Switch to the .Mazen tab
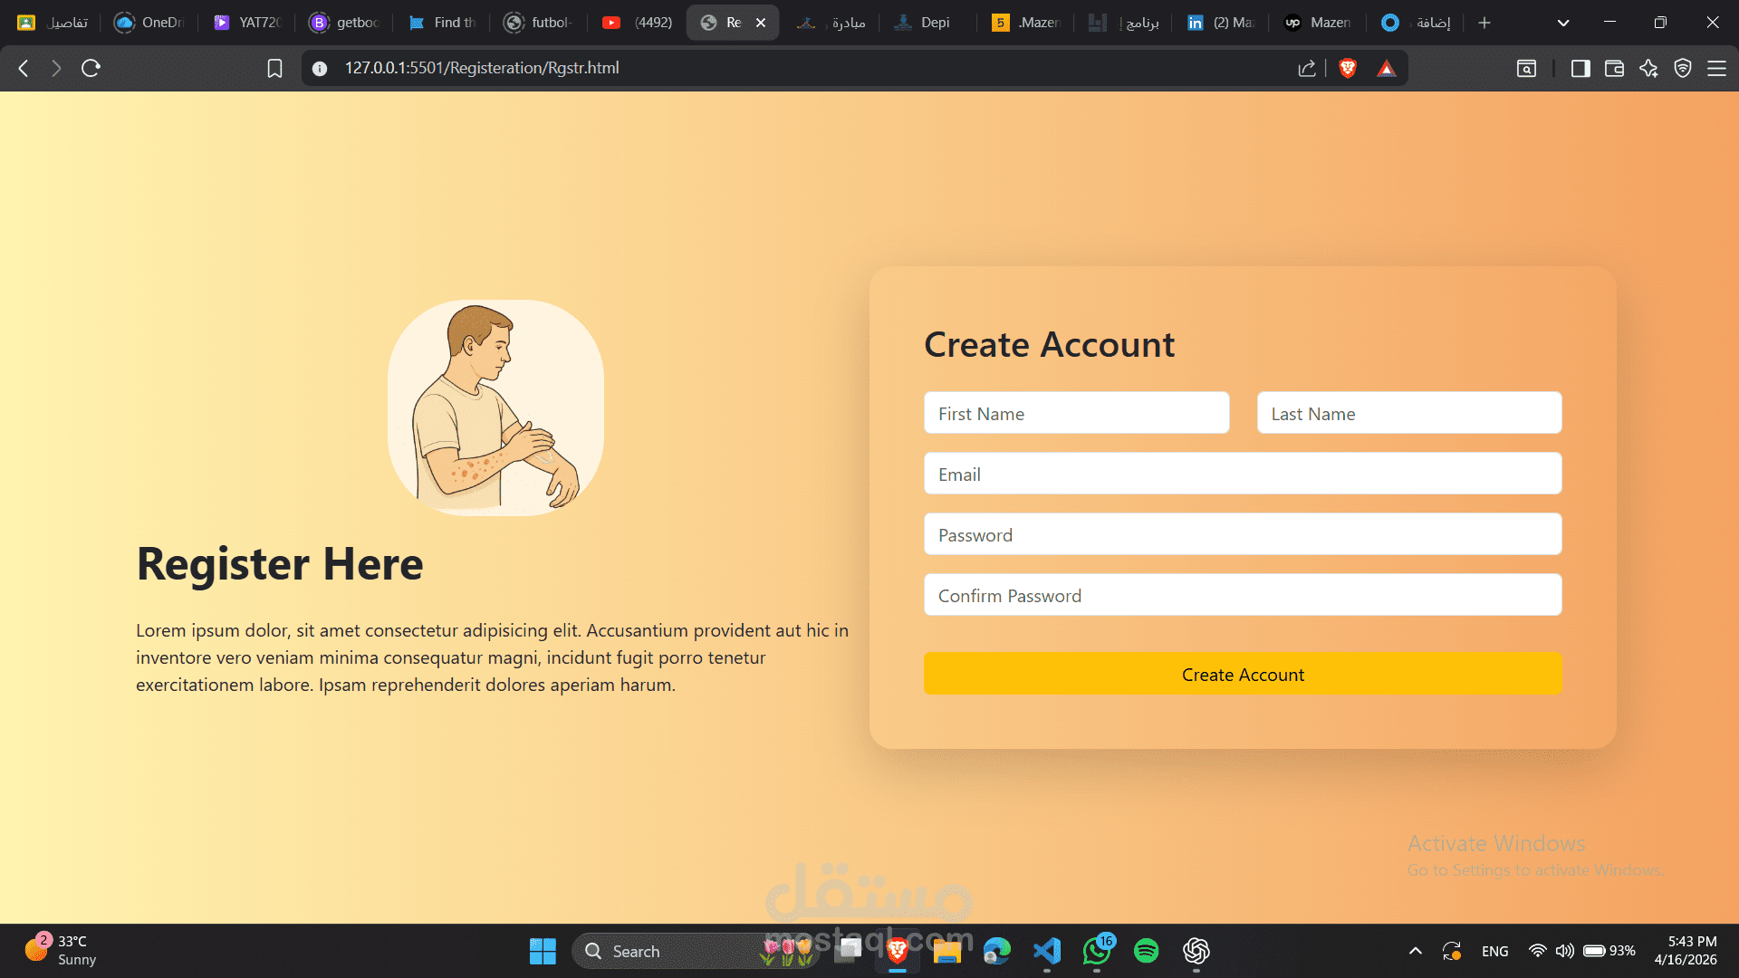1739x978 pixels. (x=1025, y=23)
